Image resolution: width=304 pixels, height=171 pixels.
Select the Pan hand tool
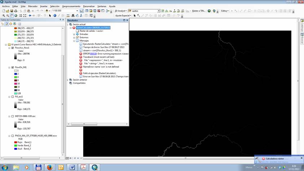[12, 16]
